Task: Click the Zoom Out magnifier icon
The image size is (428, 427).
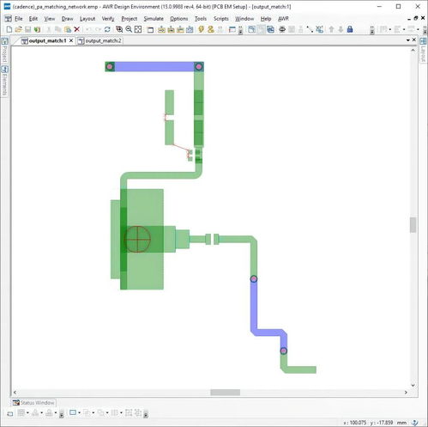Action: [x=129, y=29]
